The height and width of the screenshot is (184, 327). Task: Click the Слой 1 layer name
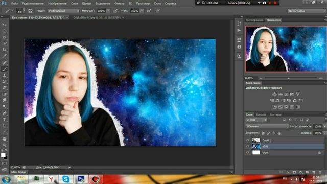pyautogui.click(x=267, y=140)
